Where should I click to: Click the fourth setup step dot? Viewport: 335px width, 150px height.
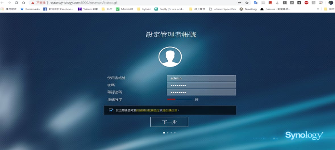tap(175, 132)
